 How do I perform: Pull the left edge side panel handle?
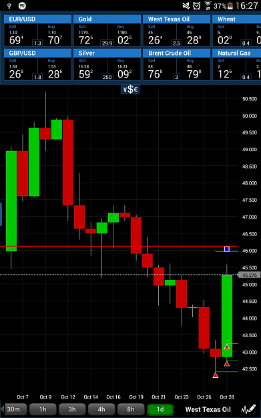[1, 214]
